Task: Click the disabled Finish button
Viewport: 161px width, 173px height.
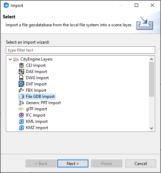Action: tap(107, 163)
